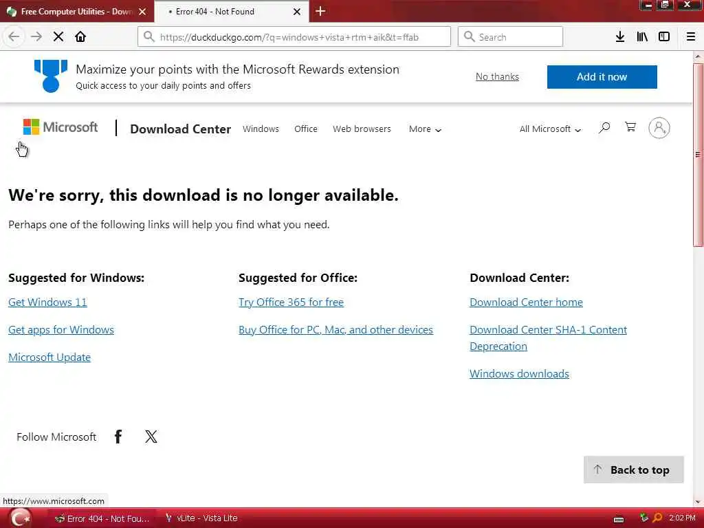This screenshot has height=528, width=704.
Task: Click the Microsoft Rewards medal icon
Action: click(51, 76)
